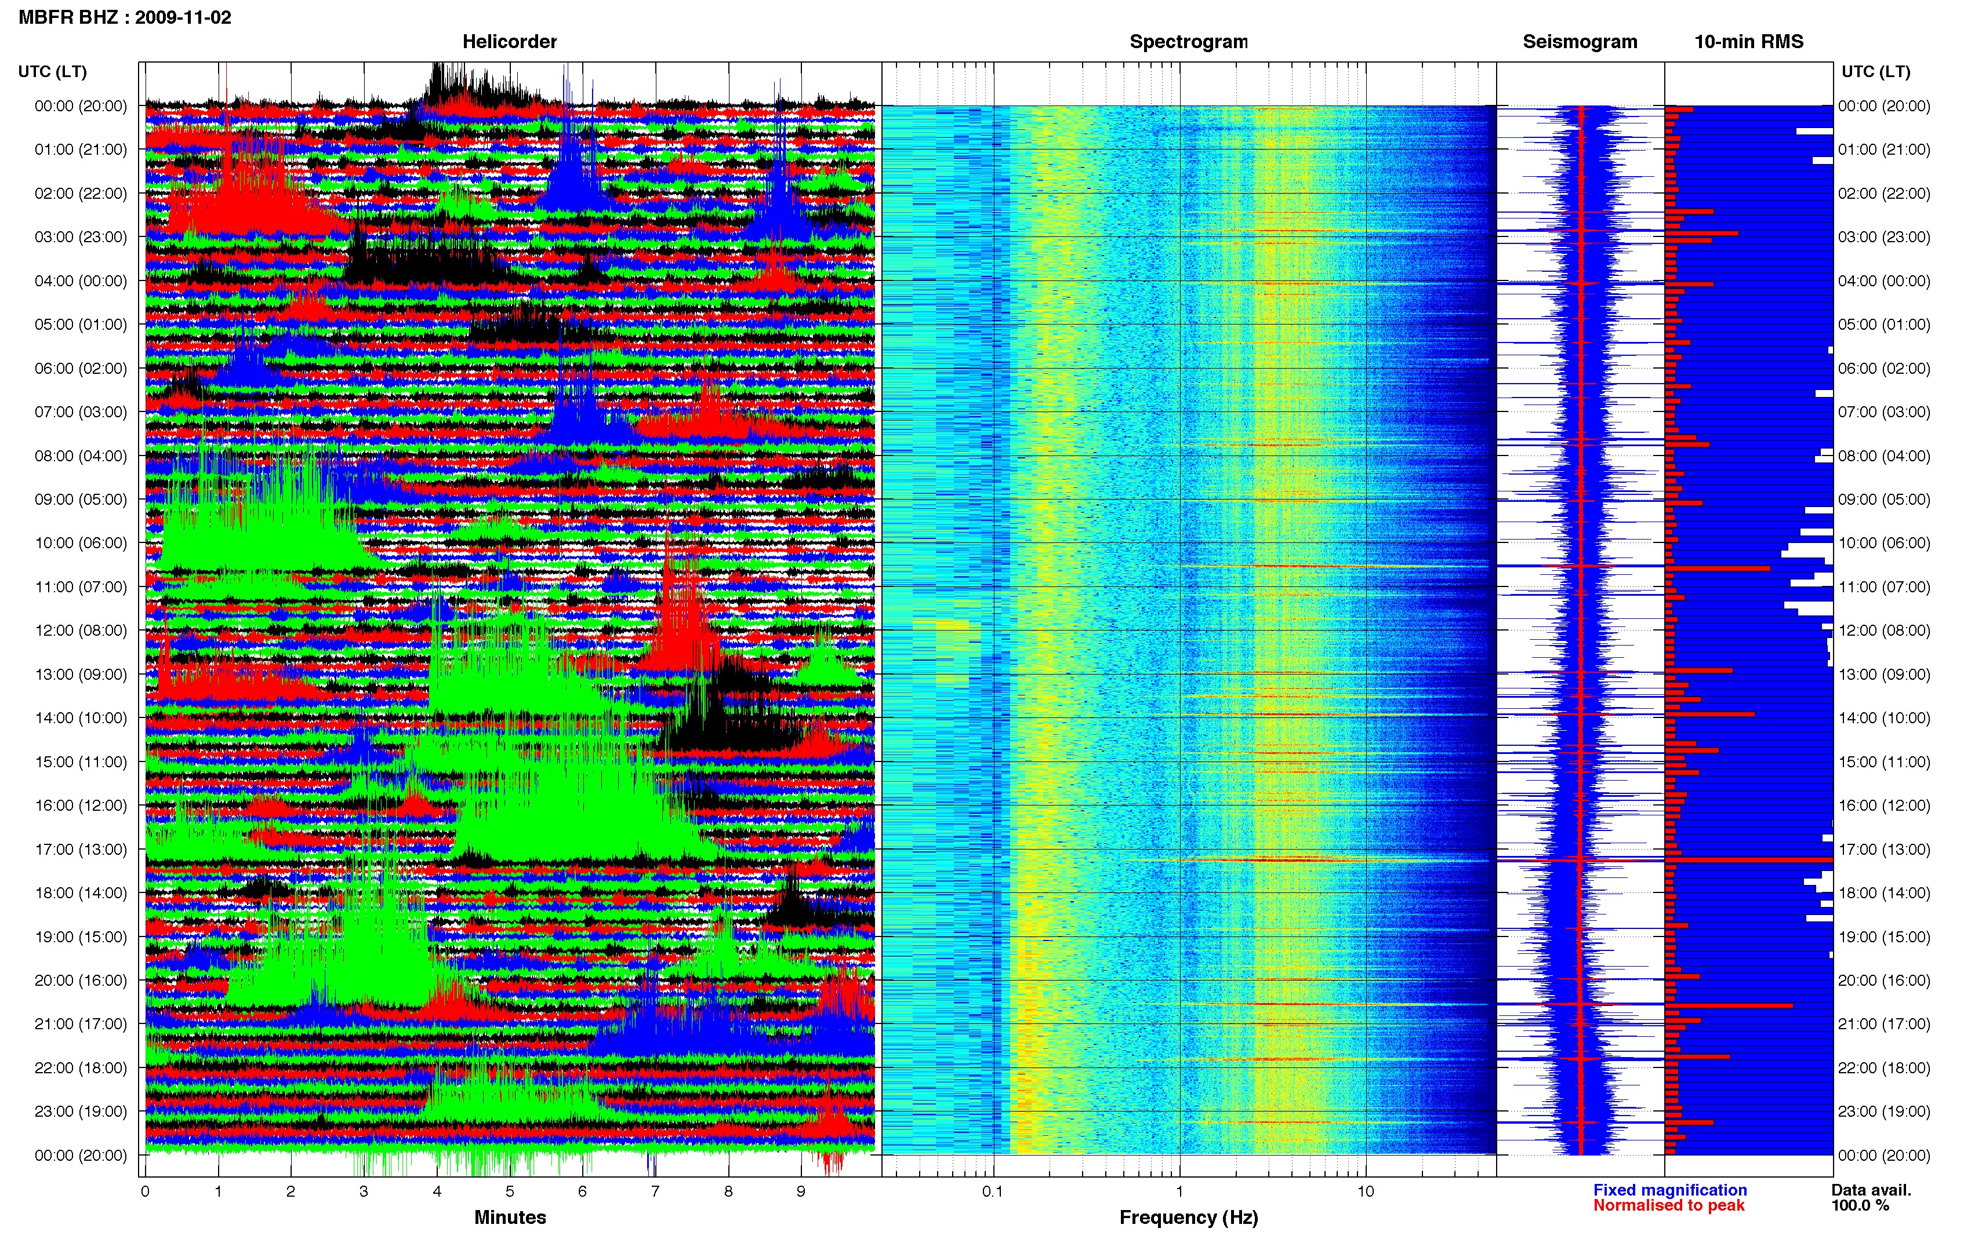Image resolution: width=1982 pixels, height=1239 pixels.
Task: Click left time label 15:00 (11:00)
Action: click(x=81, y=761)
